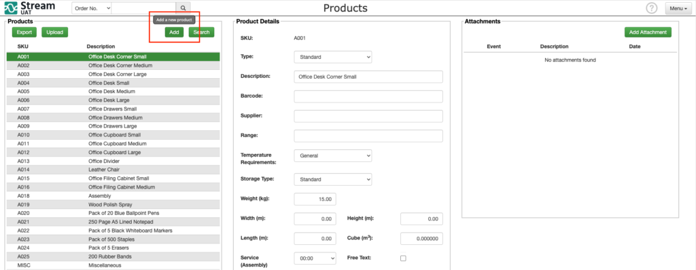Select row A022 Black Whiteboard Markers
The width and height of the screenshot is (696, 270).
point(114,231)
